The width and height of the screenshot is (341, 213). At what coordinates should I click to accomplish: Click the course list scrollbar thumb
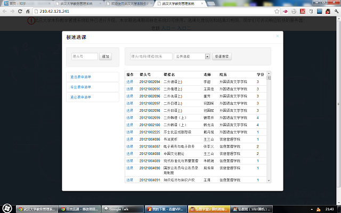coord(269,78)
